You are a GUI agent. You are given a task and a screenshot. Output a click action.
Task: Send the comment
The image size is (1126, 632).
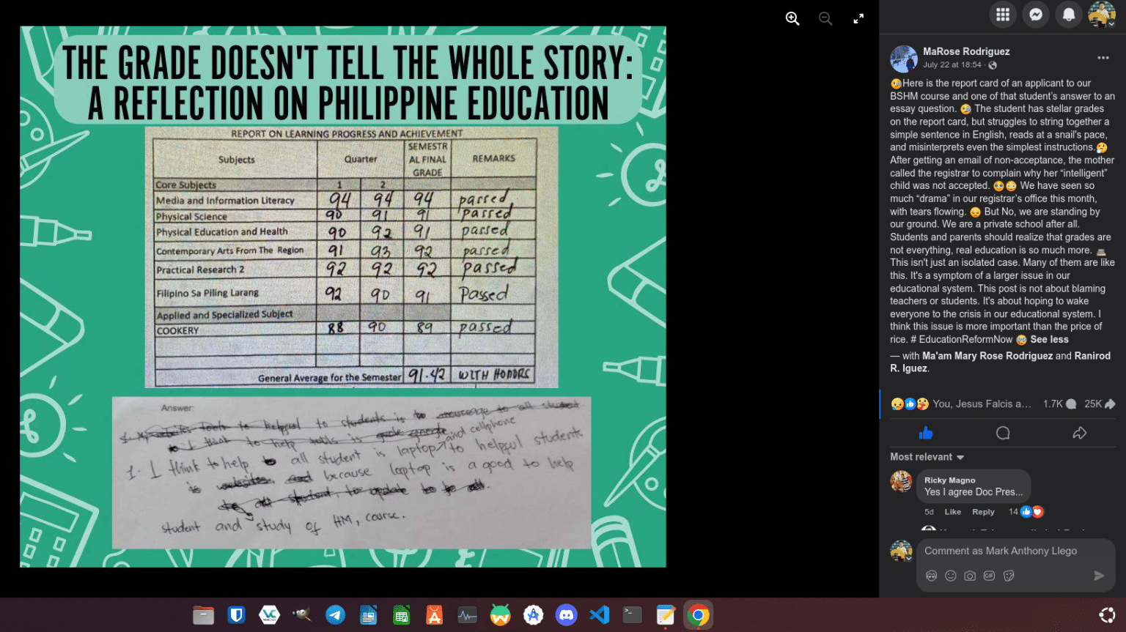pos(1099,576)
